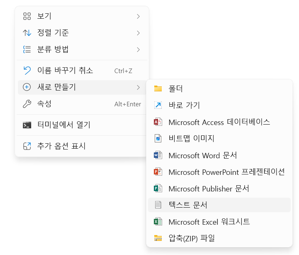Click the 바로 가기 shortcut arrow icon
The image size is (299, 255).
(x=158, y=105)
